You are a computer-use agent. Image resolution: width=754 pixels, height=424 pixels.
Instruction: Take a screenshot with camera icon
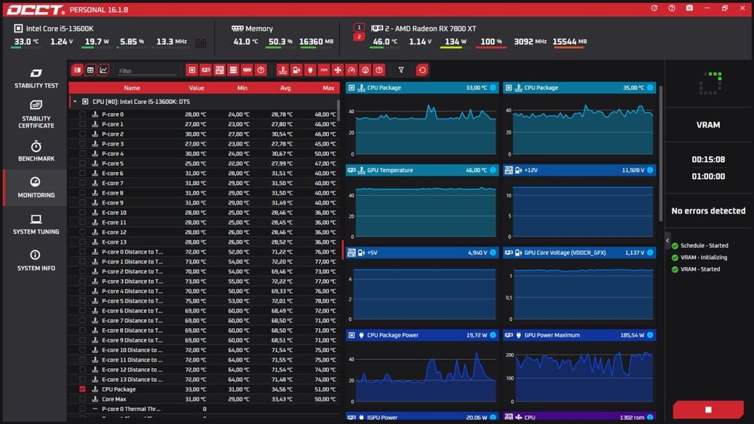(x=689, y=8)
